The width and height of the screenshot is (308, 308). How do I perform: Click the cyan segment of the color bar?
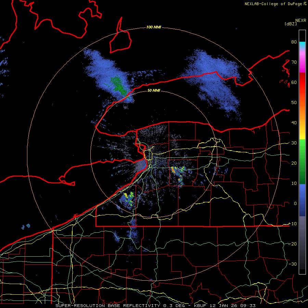click(302, 45)
